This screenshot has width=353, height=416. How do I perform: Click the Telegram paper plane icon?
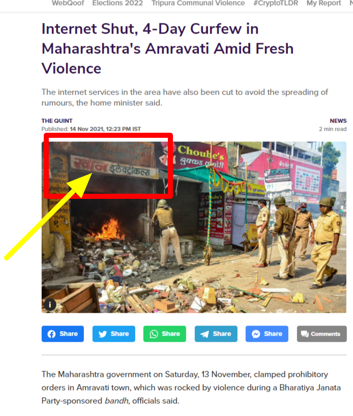204,334
